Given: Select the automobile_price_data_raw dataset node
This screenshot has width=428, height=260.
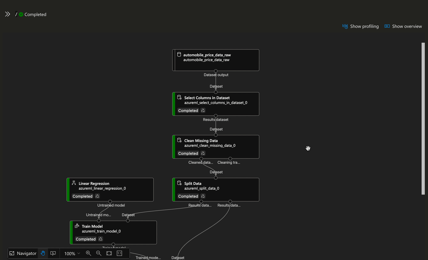Looking at the screenshot, I should coord(216,60).
